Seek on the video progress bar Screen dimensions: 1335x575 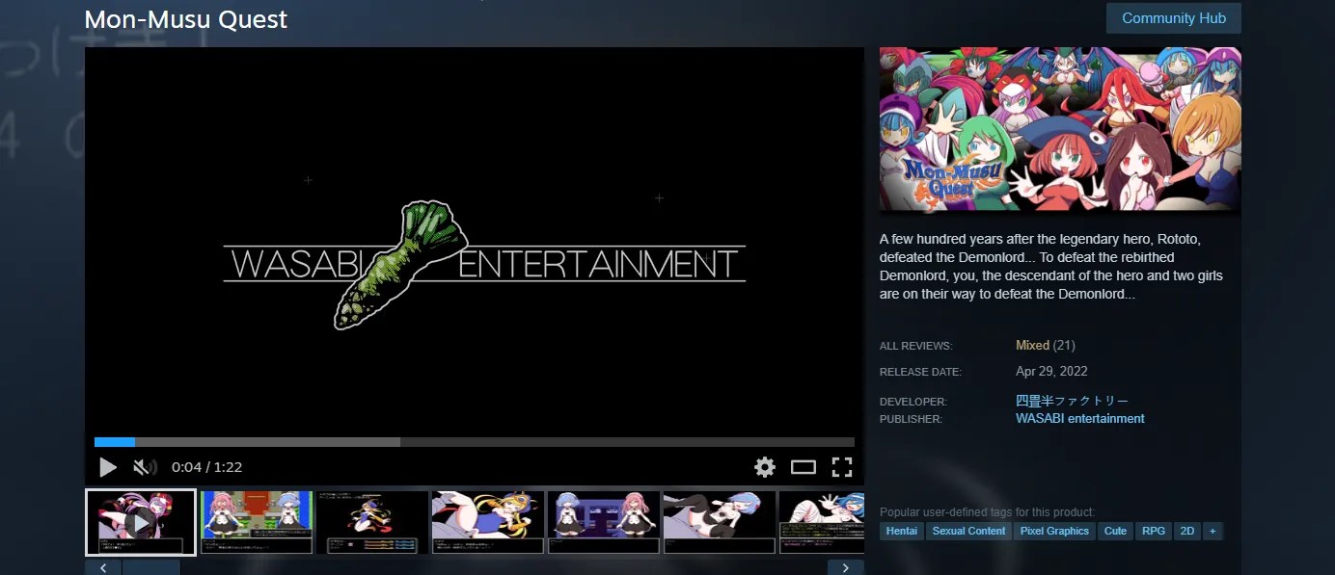475,442
